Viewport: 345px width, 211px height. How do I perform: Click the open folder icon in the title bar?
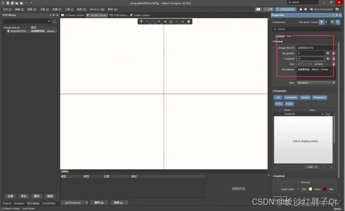(17, 3)
